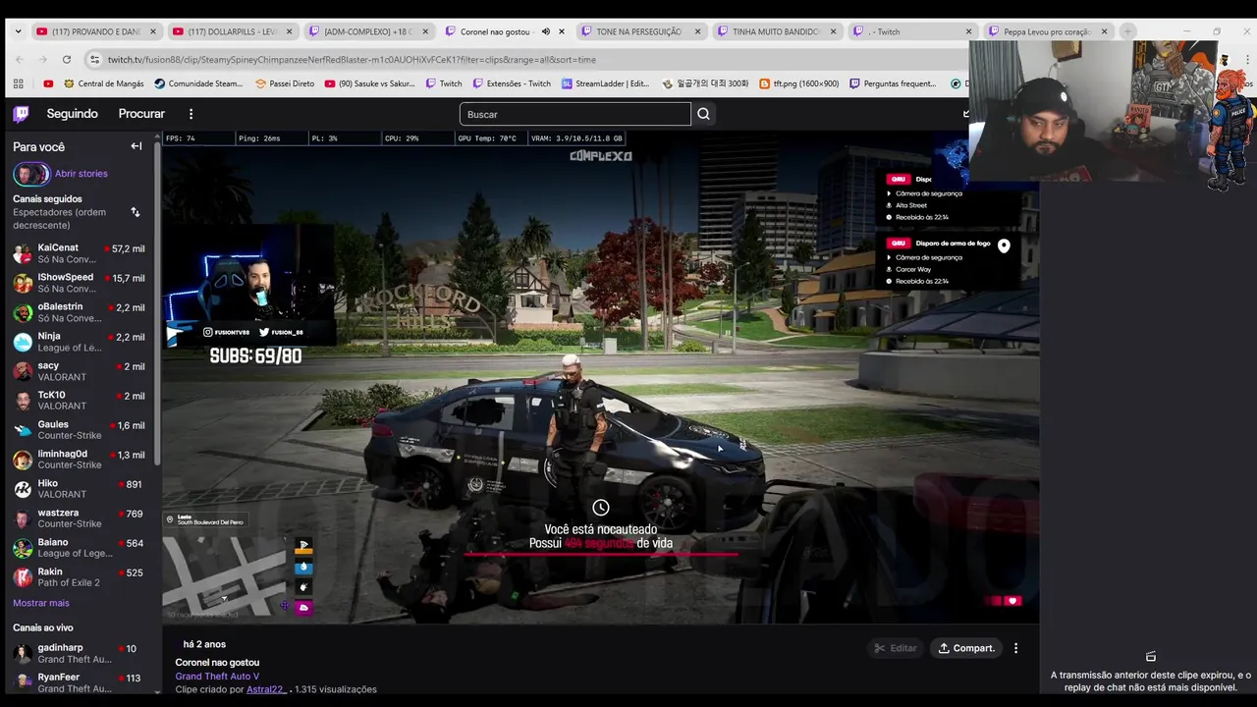Viewport: 1257px width, 707px height.
Task: Open Comunidade Steam bookmark
Action: (198, 83)
